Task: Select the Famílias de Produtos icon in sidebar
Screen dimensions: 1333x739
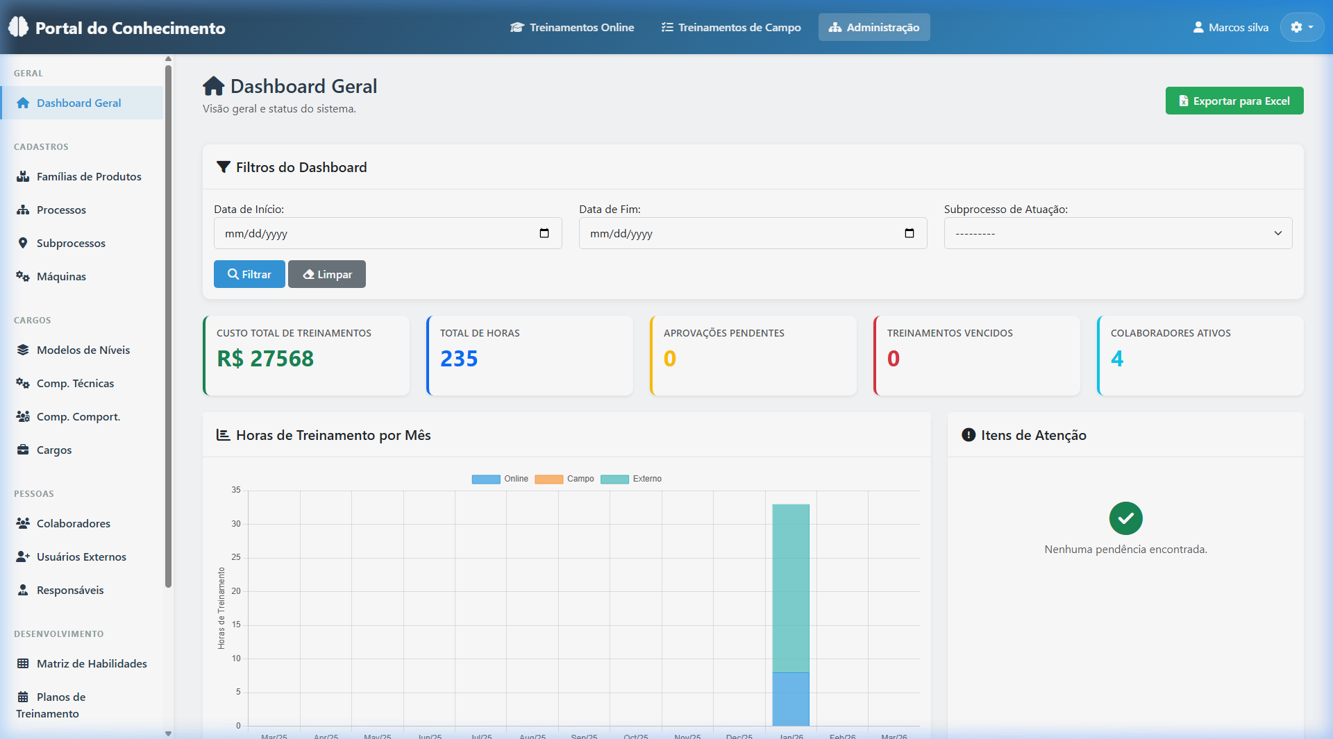Action: point(23,176)
